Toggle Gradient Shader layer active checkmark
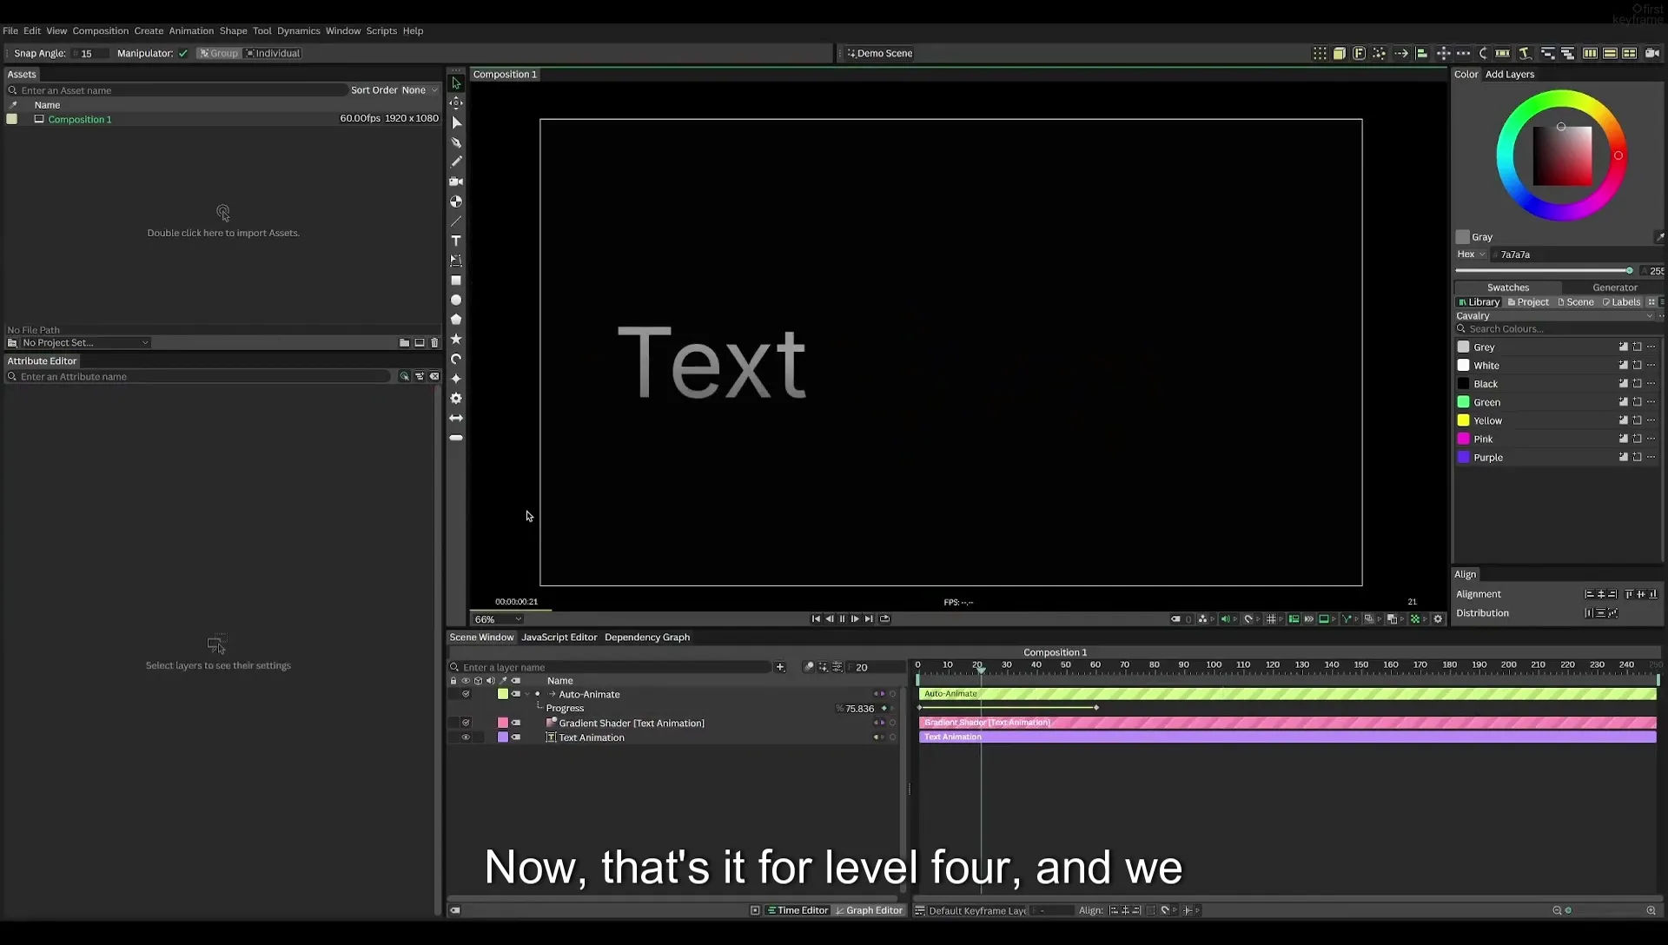 [x=466, y=723]
